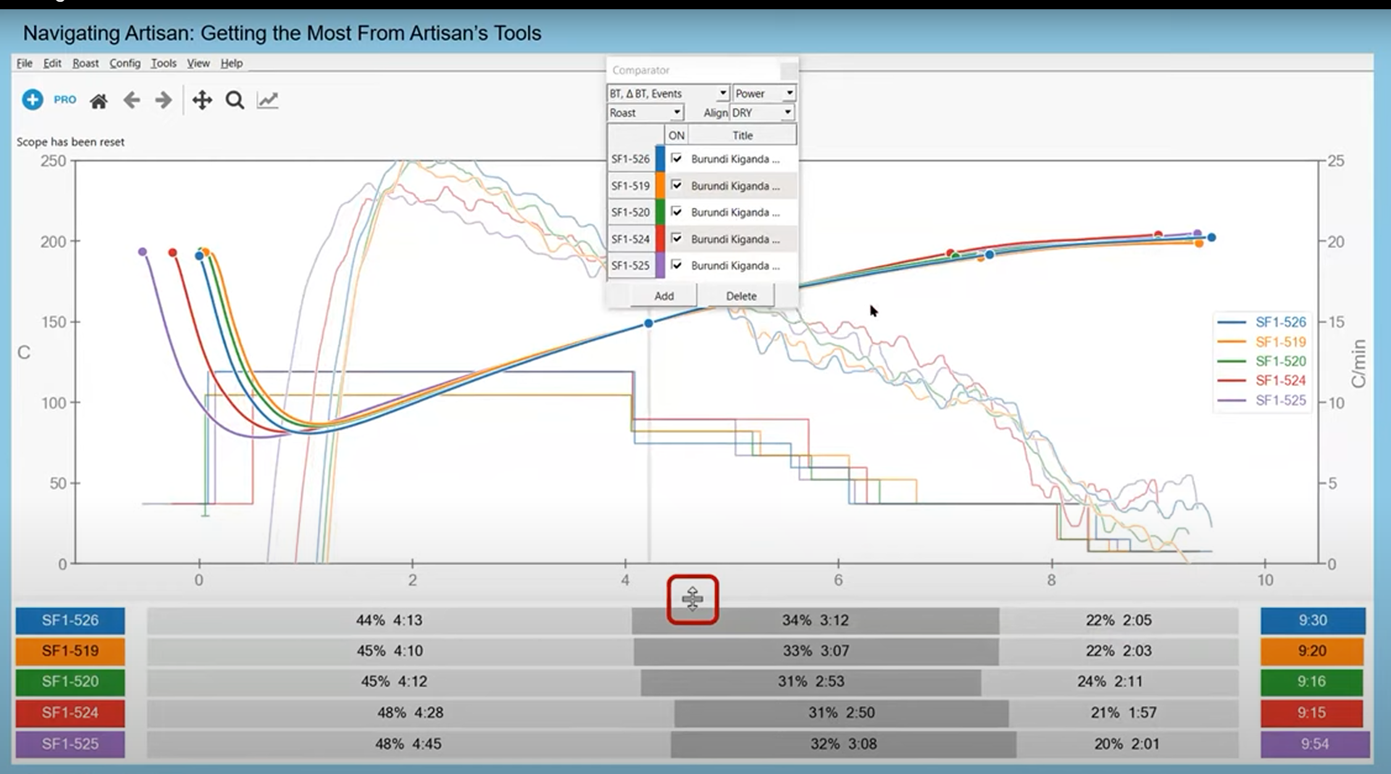Click the forward arrow navigation icon

tap(162, 100)
